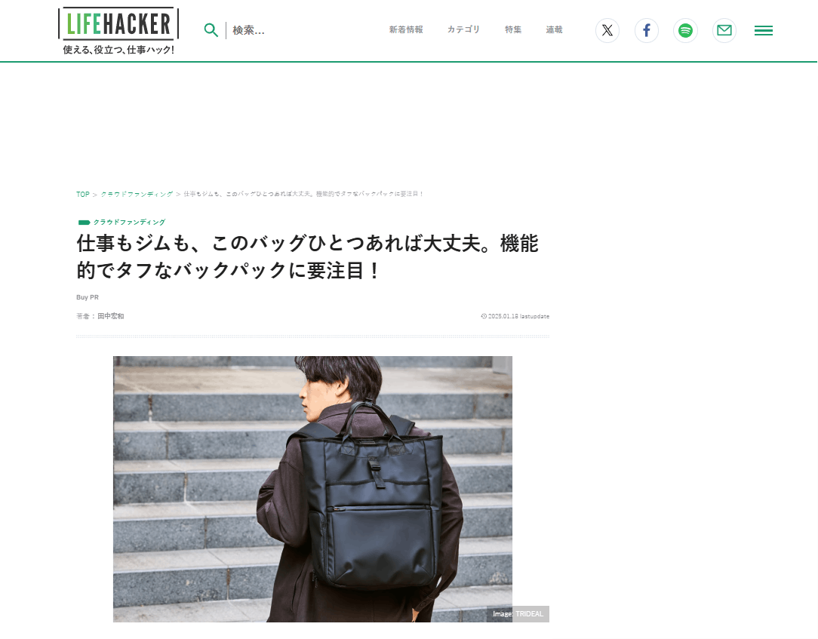The image size is (818, 639).
Task: Open the 連載 menu item
Action: pos(554,29)
